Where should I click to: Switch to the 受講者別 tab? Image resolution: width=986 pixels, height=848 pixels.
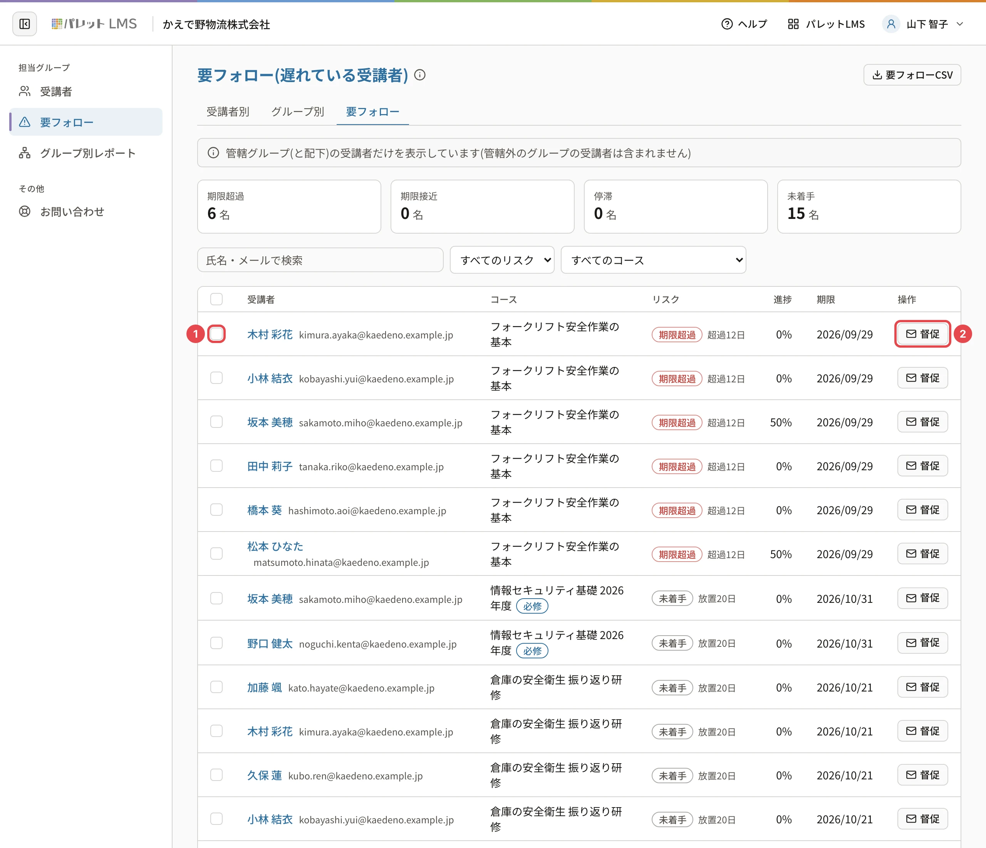pos(228,112)
